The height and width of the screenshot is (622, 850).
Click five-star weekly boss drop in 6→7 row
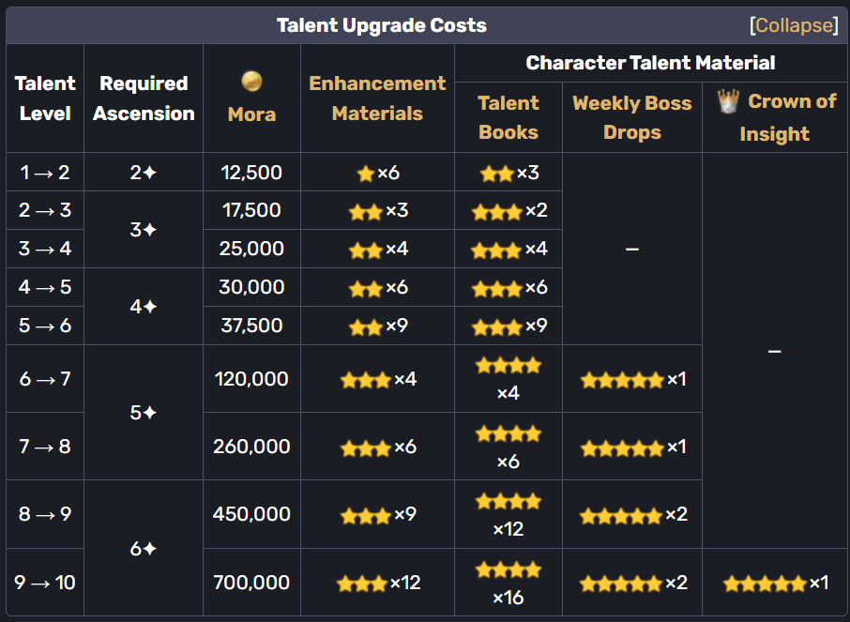[622, 380]
